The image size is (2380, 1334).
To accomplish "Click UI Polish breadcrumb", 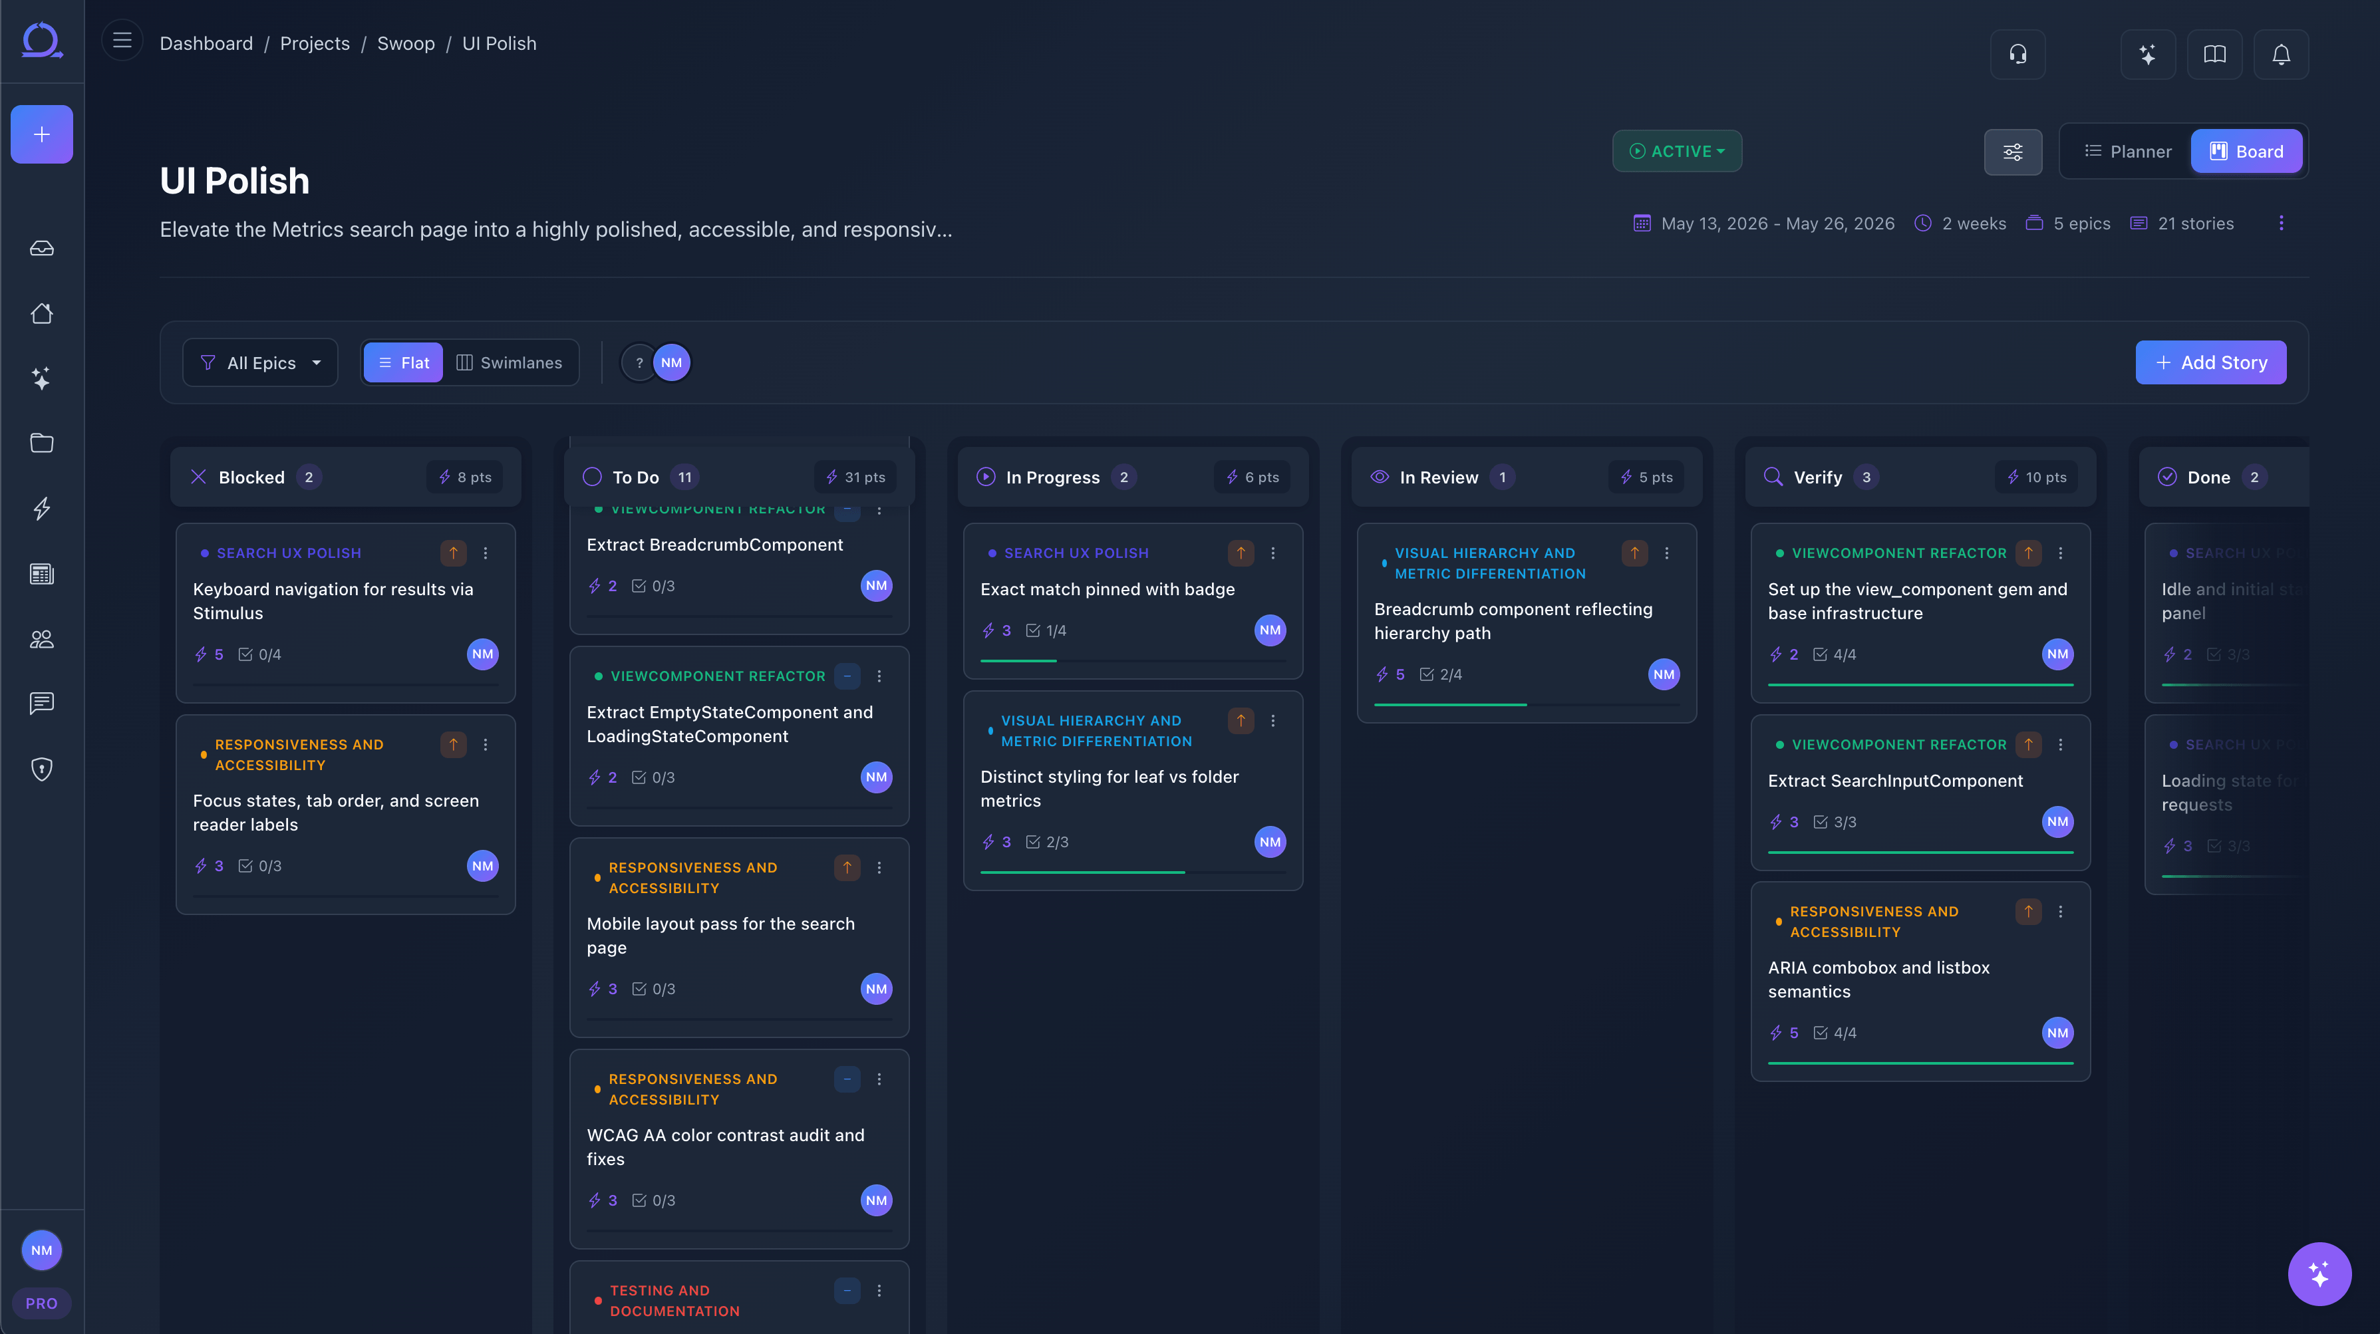I will click(x=499, y=43).
